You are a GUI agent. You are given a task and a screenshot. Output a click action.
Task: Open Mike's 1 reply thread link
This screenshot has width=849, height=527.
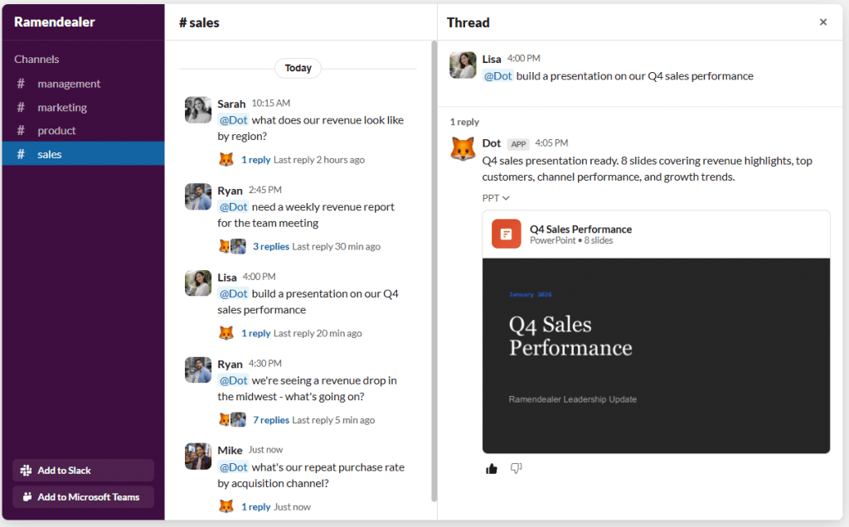click(255, 507)
